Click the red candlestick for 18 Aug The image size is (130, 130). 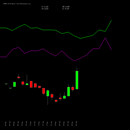[52, 96]
